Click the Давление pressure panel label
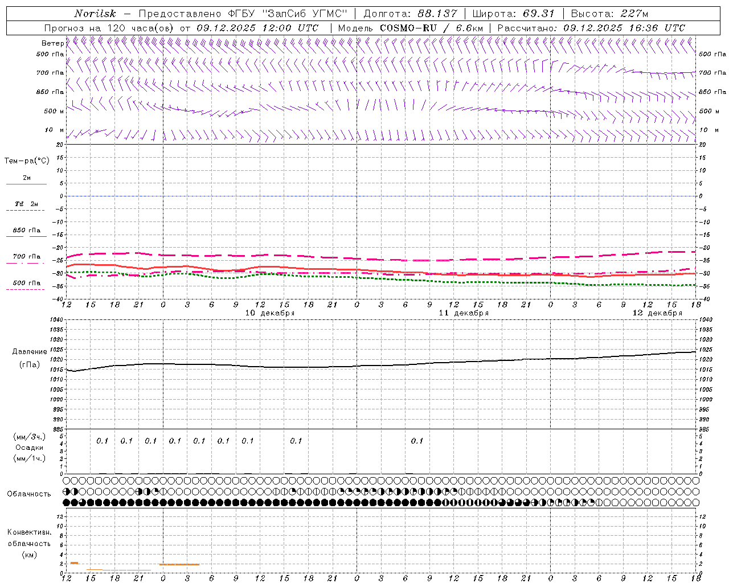The width and height of the screenshot is (729, 583). click(30, 352)
